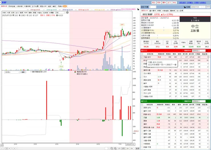Check select-all checkbox in 買方15 header row
211x150 pixels.
pyautogui.click(x=142, y=54)
